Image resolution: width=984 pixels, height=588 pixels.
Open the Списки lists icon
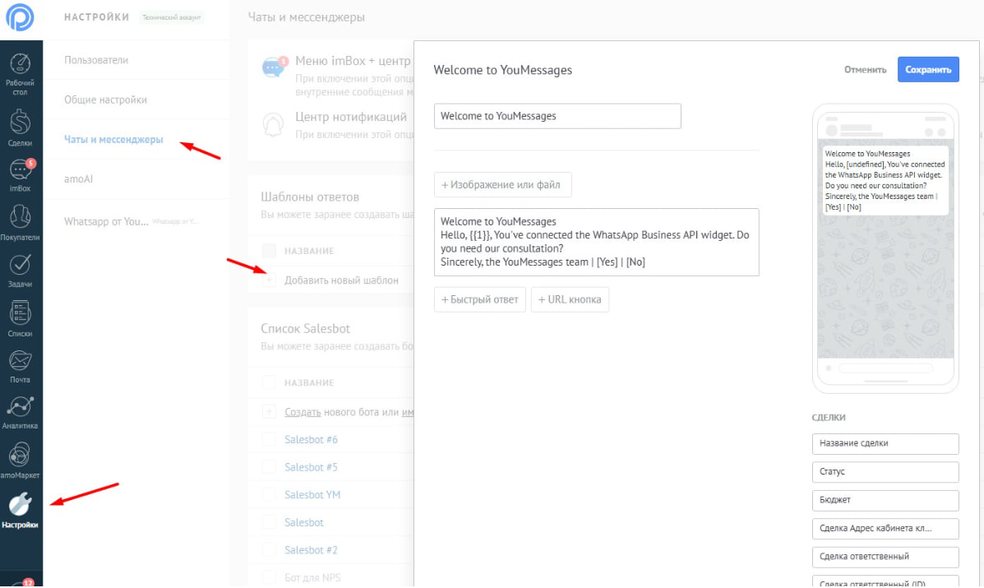[21, 314]
